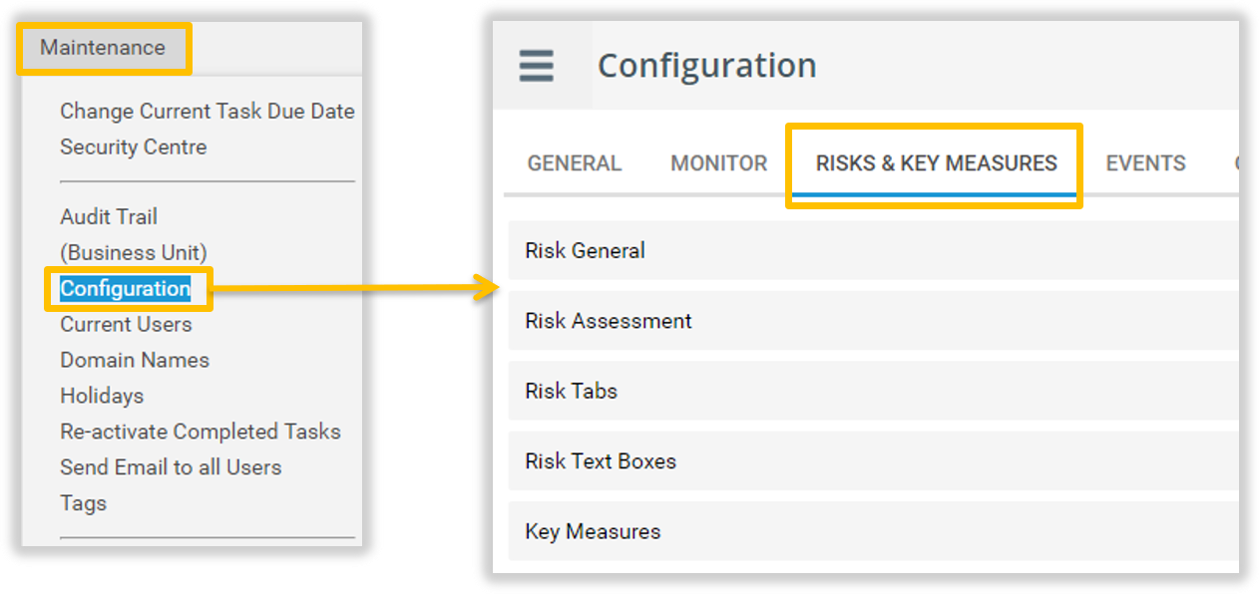Screen dimensions: 1260x594
Task: Open Current Users from Maintenance menu
Action: (126, 325)
